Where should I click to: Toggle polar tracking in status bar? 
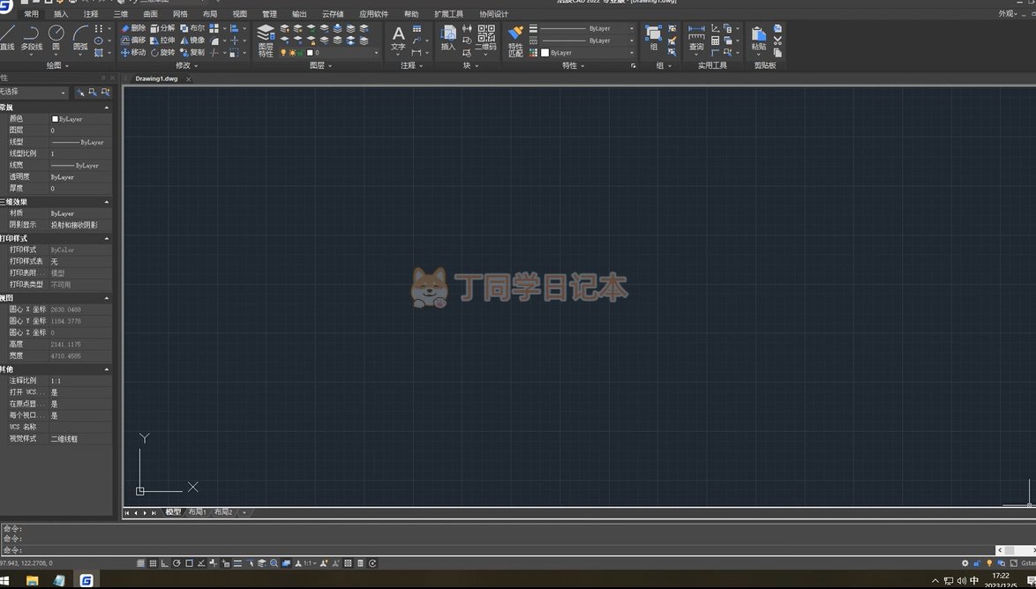176,563
